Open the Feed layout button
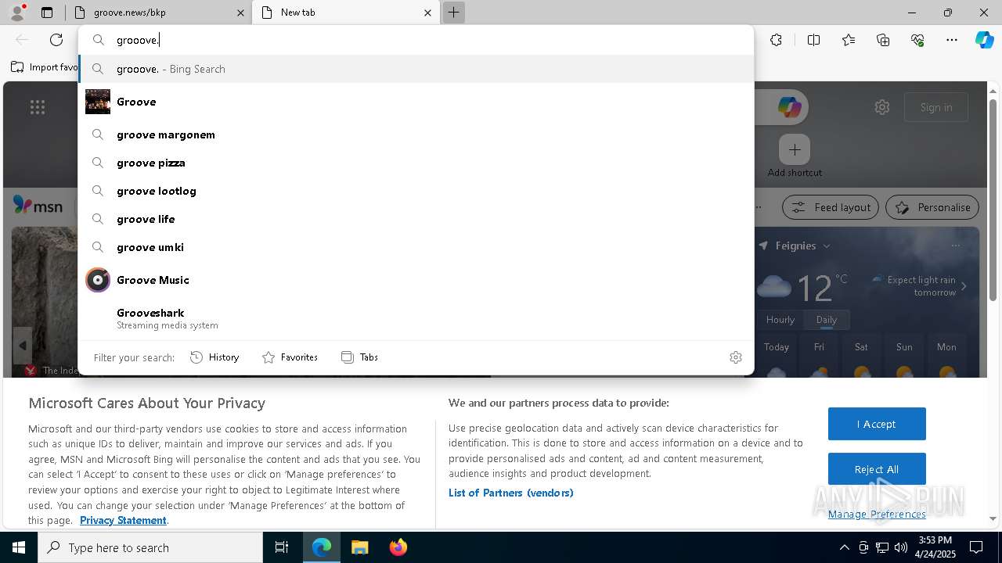The width and height of the screenshot is (1002, 563). click(x=831, y=207)
